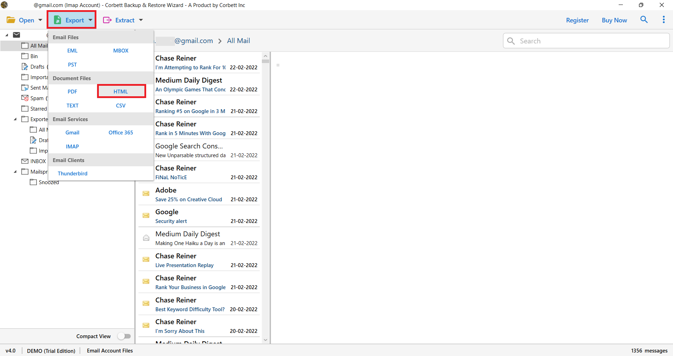
Task: Click the INBOX envelope icon
Action: tap(25, 161)
